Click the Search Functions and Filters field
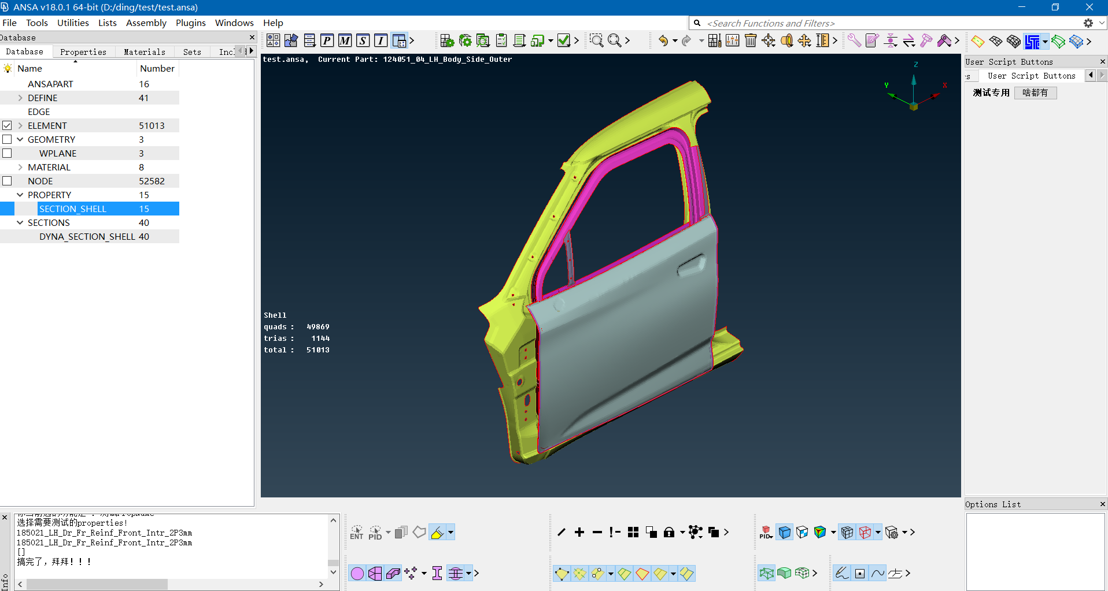 [x=891, y=23]
